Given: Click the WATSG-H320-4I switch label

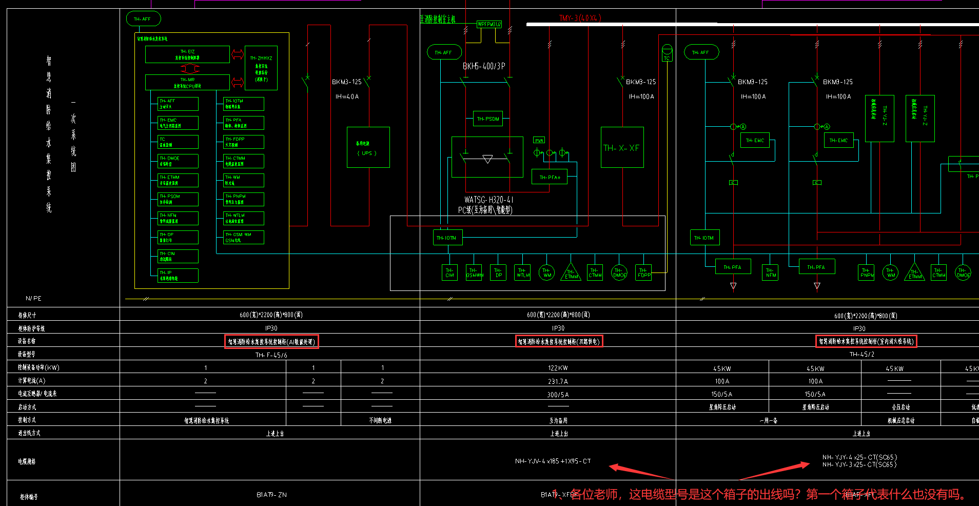Looking at the screenshot, I should (488, 200).
